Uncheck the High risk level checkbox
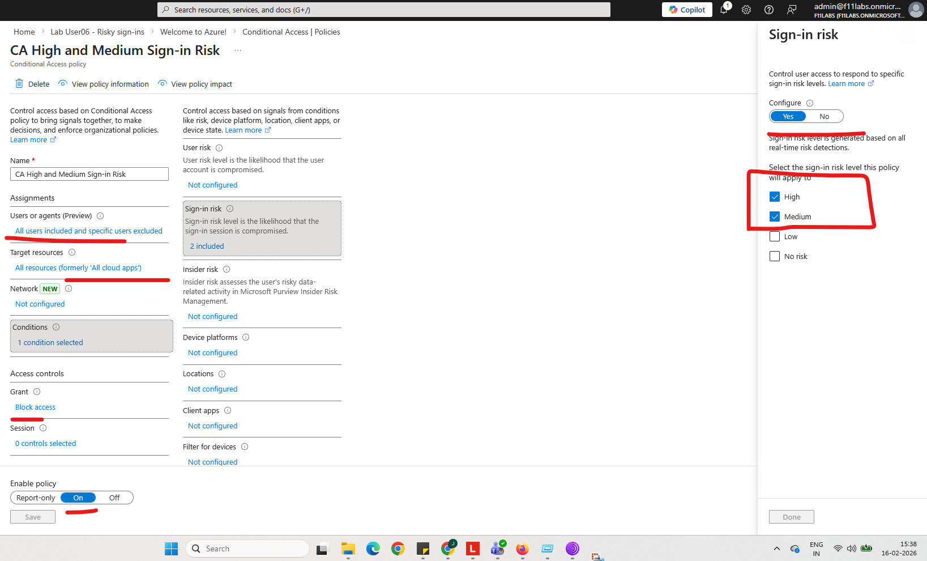 775,197
